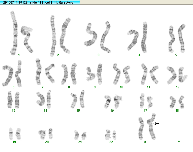Select the bent chromosome 1 homolog

27,39
